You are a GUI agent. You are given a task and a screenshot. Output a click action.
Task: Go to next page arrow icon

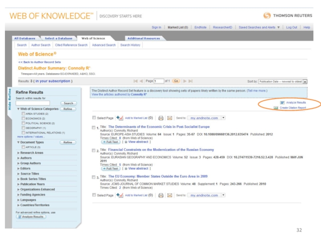(185, 81)
